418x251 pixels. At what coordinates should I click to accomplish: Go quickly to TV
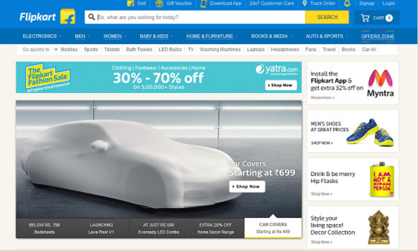pyautogui.click(x=191, y=49)
